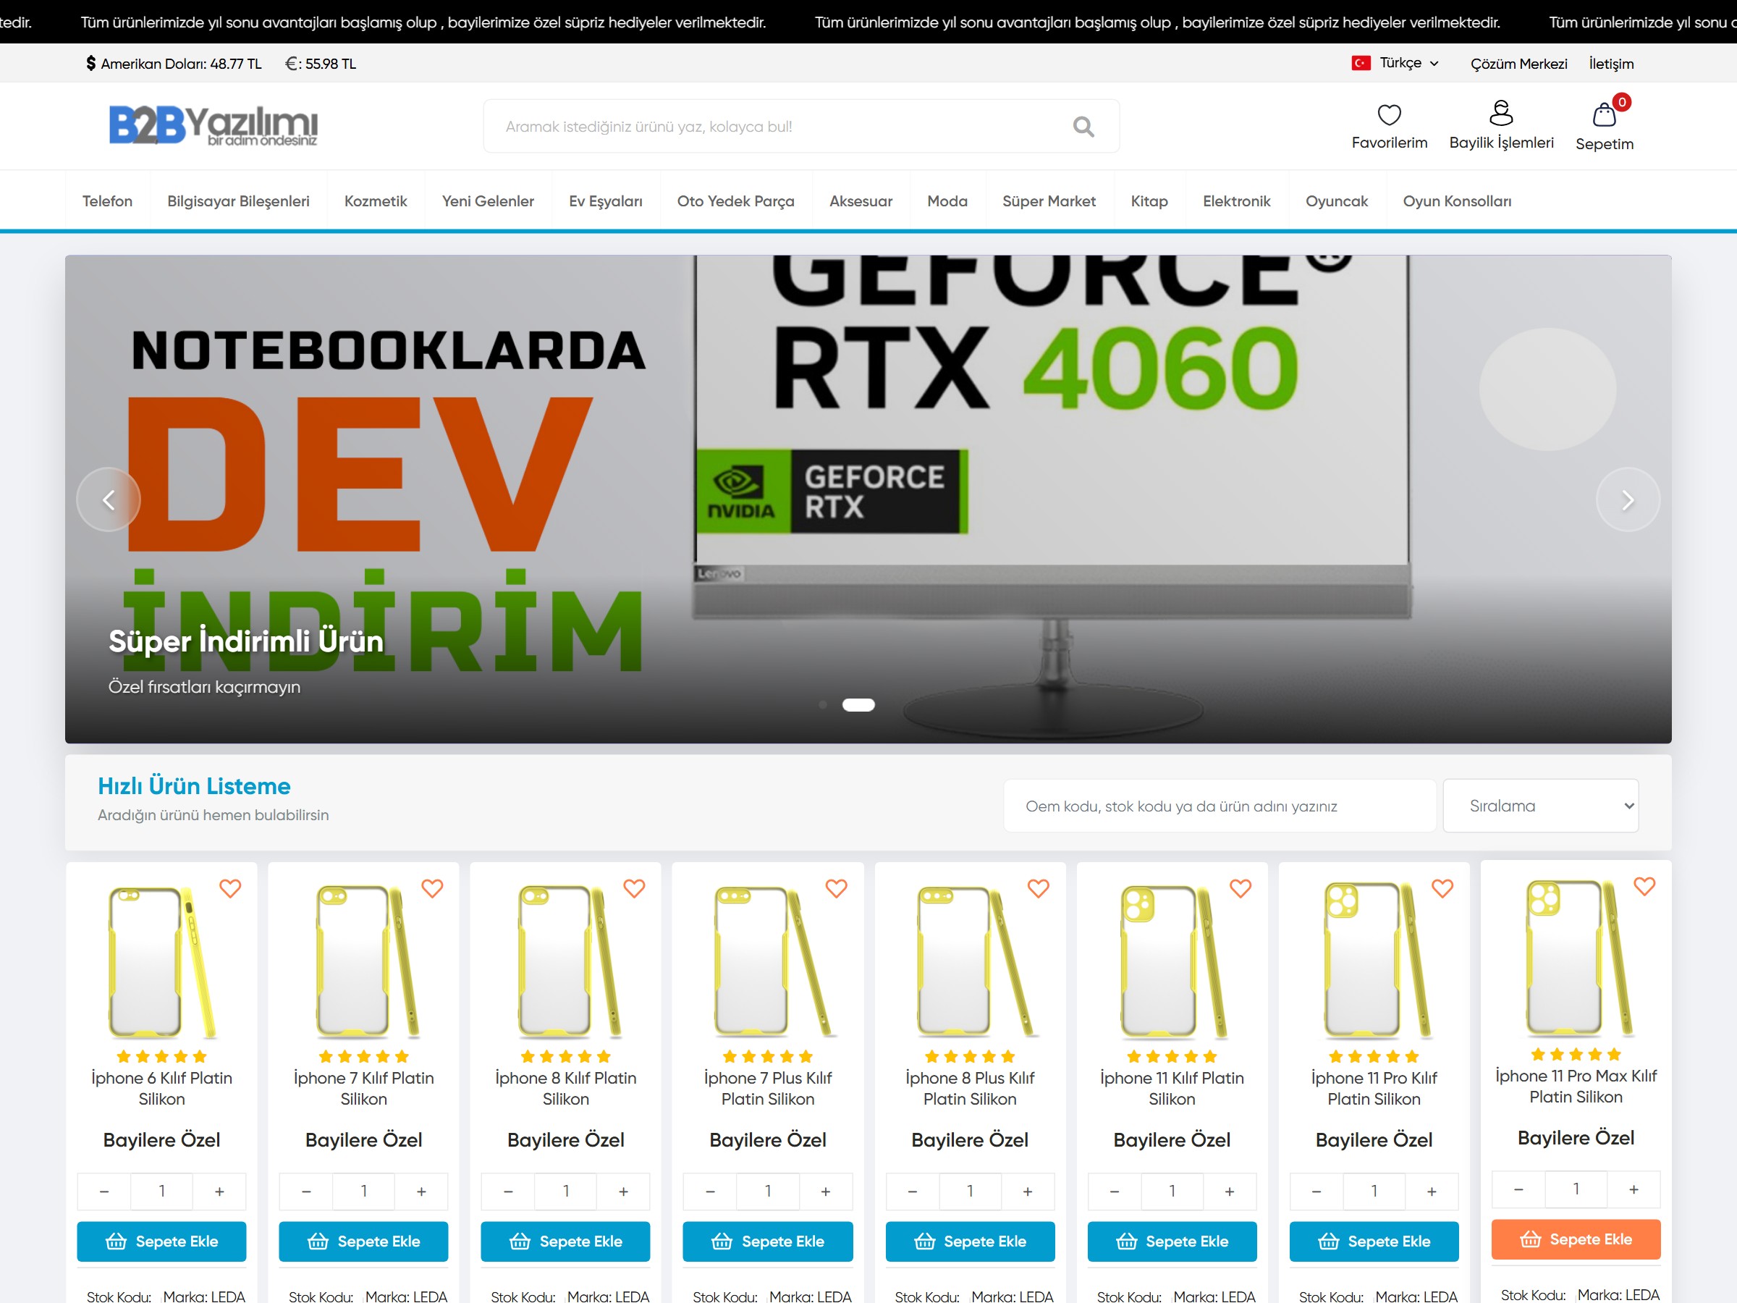Select the first banner slide dot
Image resolution: width=1737 pixels, height=1303 pixels.
click(823, 704)
